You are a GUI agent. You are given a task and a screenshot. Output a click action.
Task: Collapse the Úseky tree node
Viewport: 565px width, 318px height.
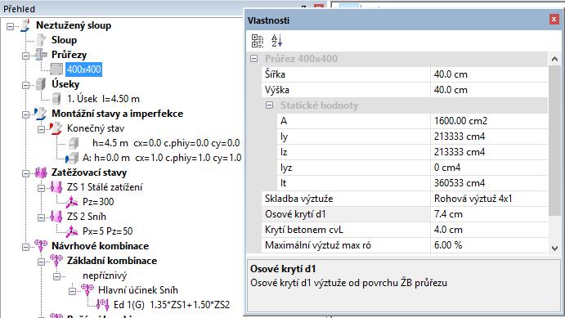pyautogui.click(x=25, y=85)
